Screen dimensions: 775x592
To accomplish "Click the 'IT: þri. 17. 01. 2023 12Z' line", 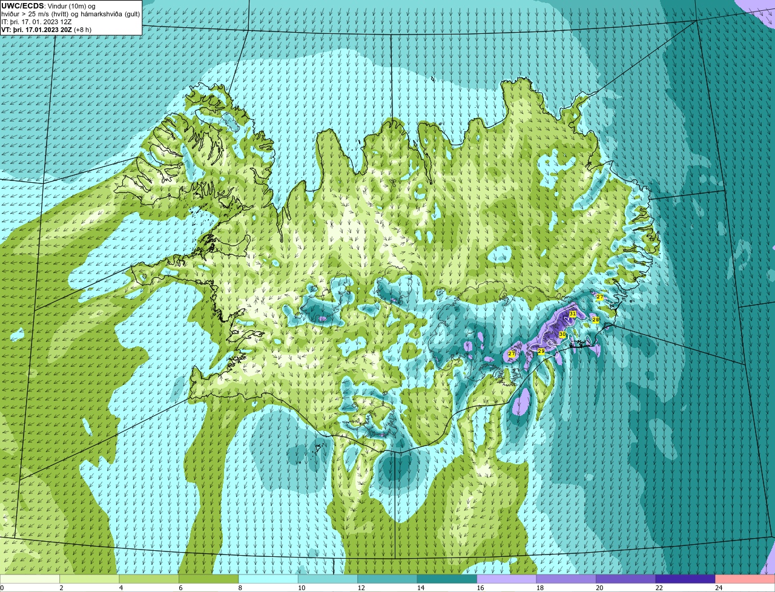I will point(36,21).
